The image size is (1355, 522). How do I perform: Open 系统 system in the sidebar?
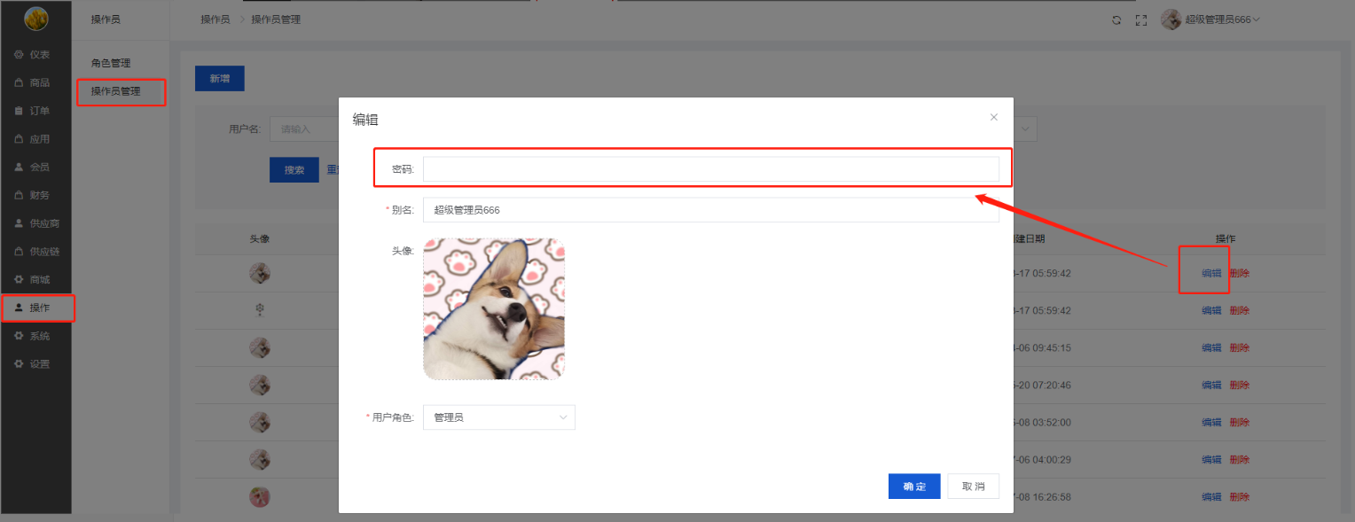click(x=37, y=336)
